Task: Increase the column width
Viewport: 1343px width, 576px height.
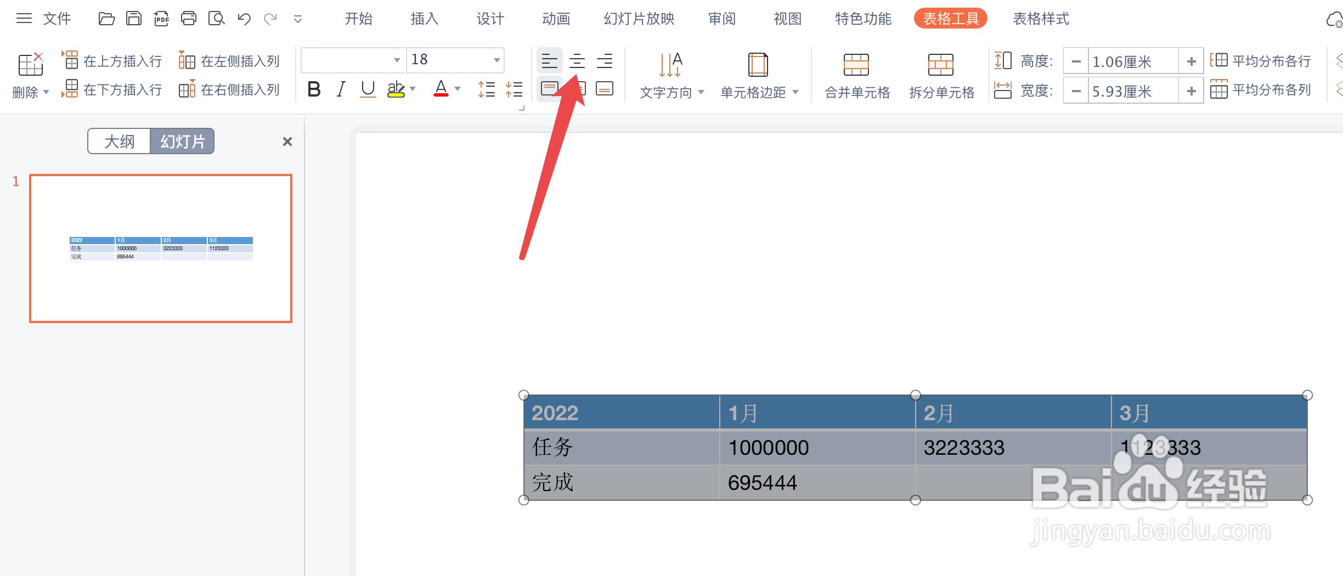Action: pos(1191,91)
